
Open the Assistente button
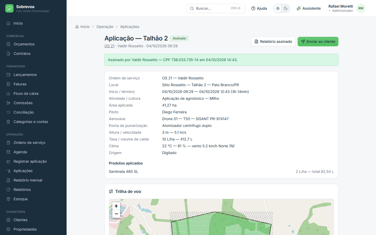coord(309,8)
